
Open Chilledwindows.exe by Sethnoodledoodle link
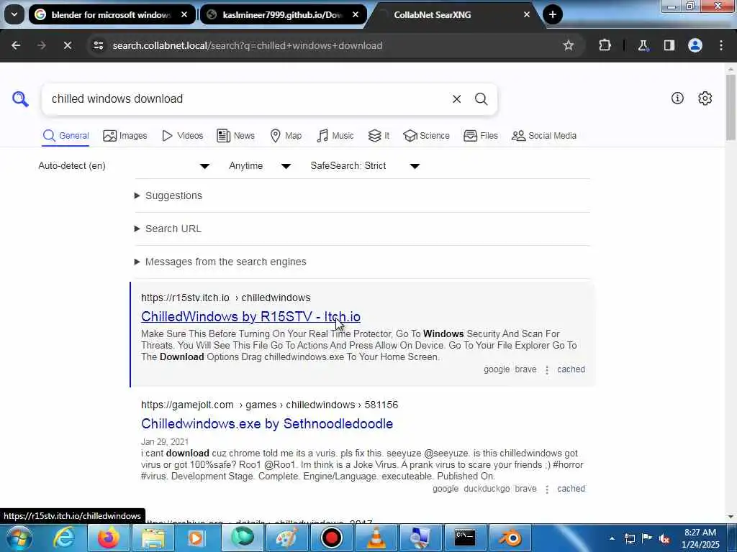coord(267,424)
